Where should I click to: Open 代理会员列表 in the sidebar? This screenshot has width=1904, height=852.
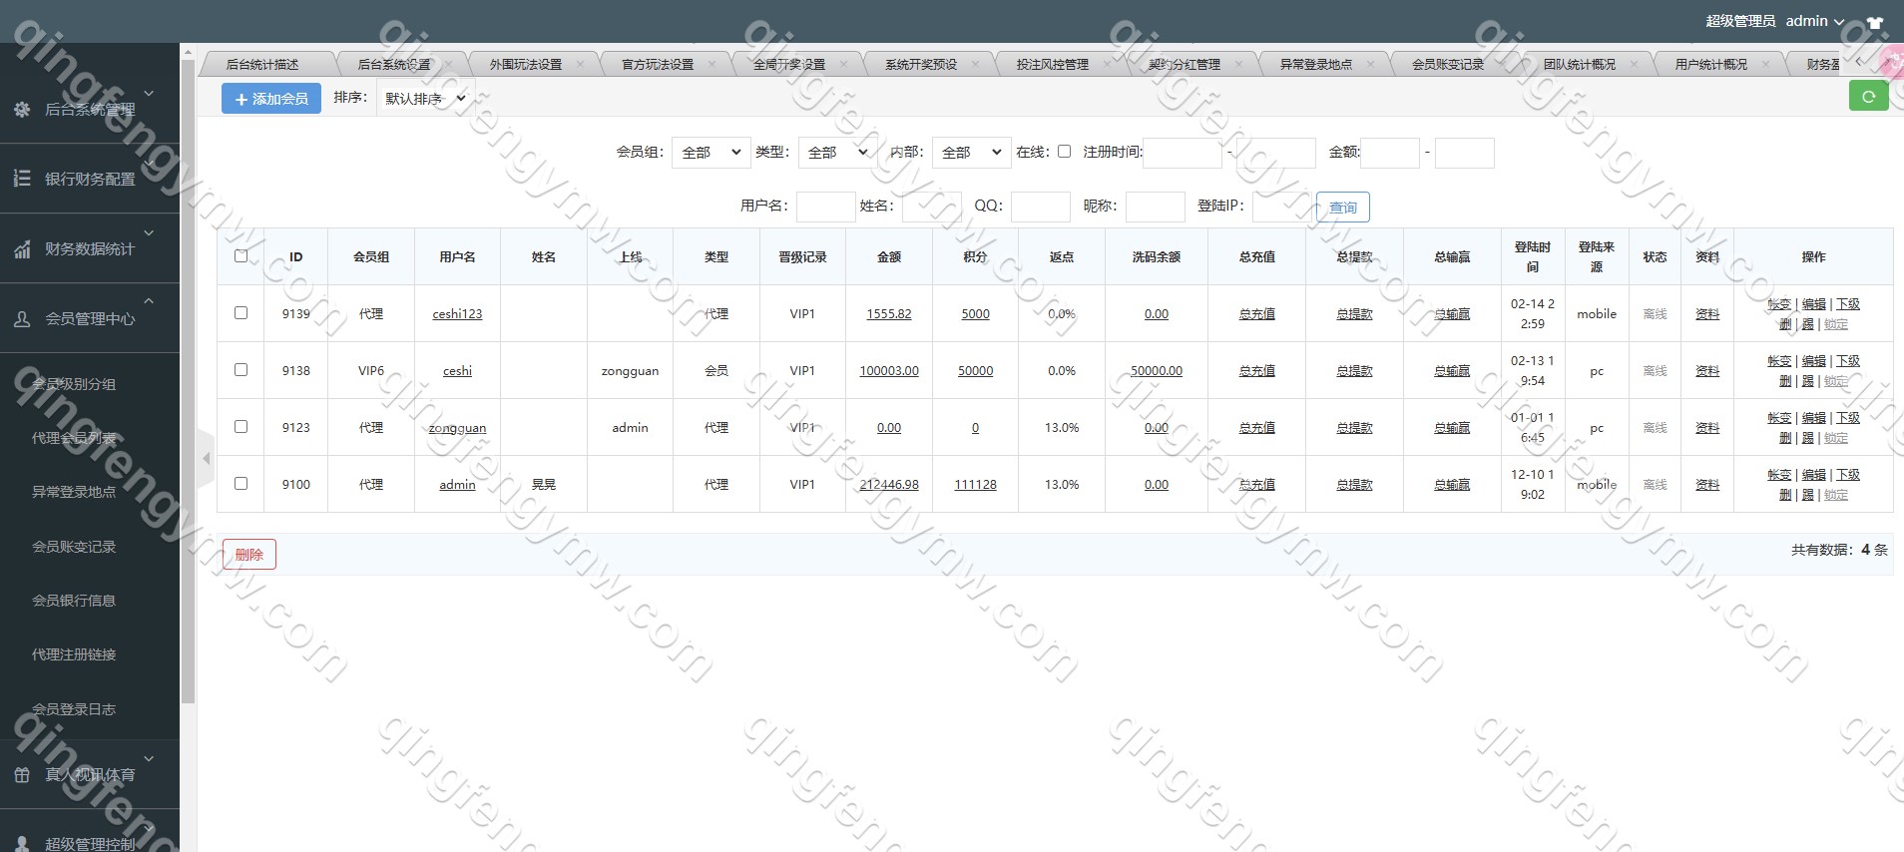pos(74,438)
